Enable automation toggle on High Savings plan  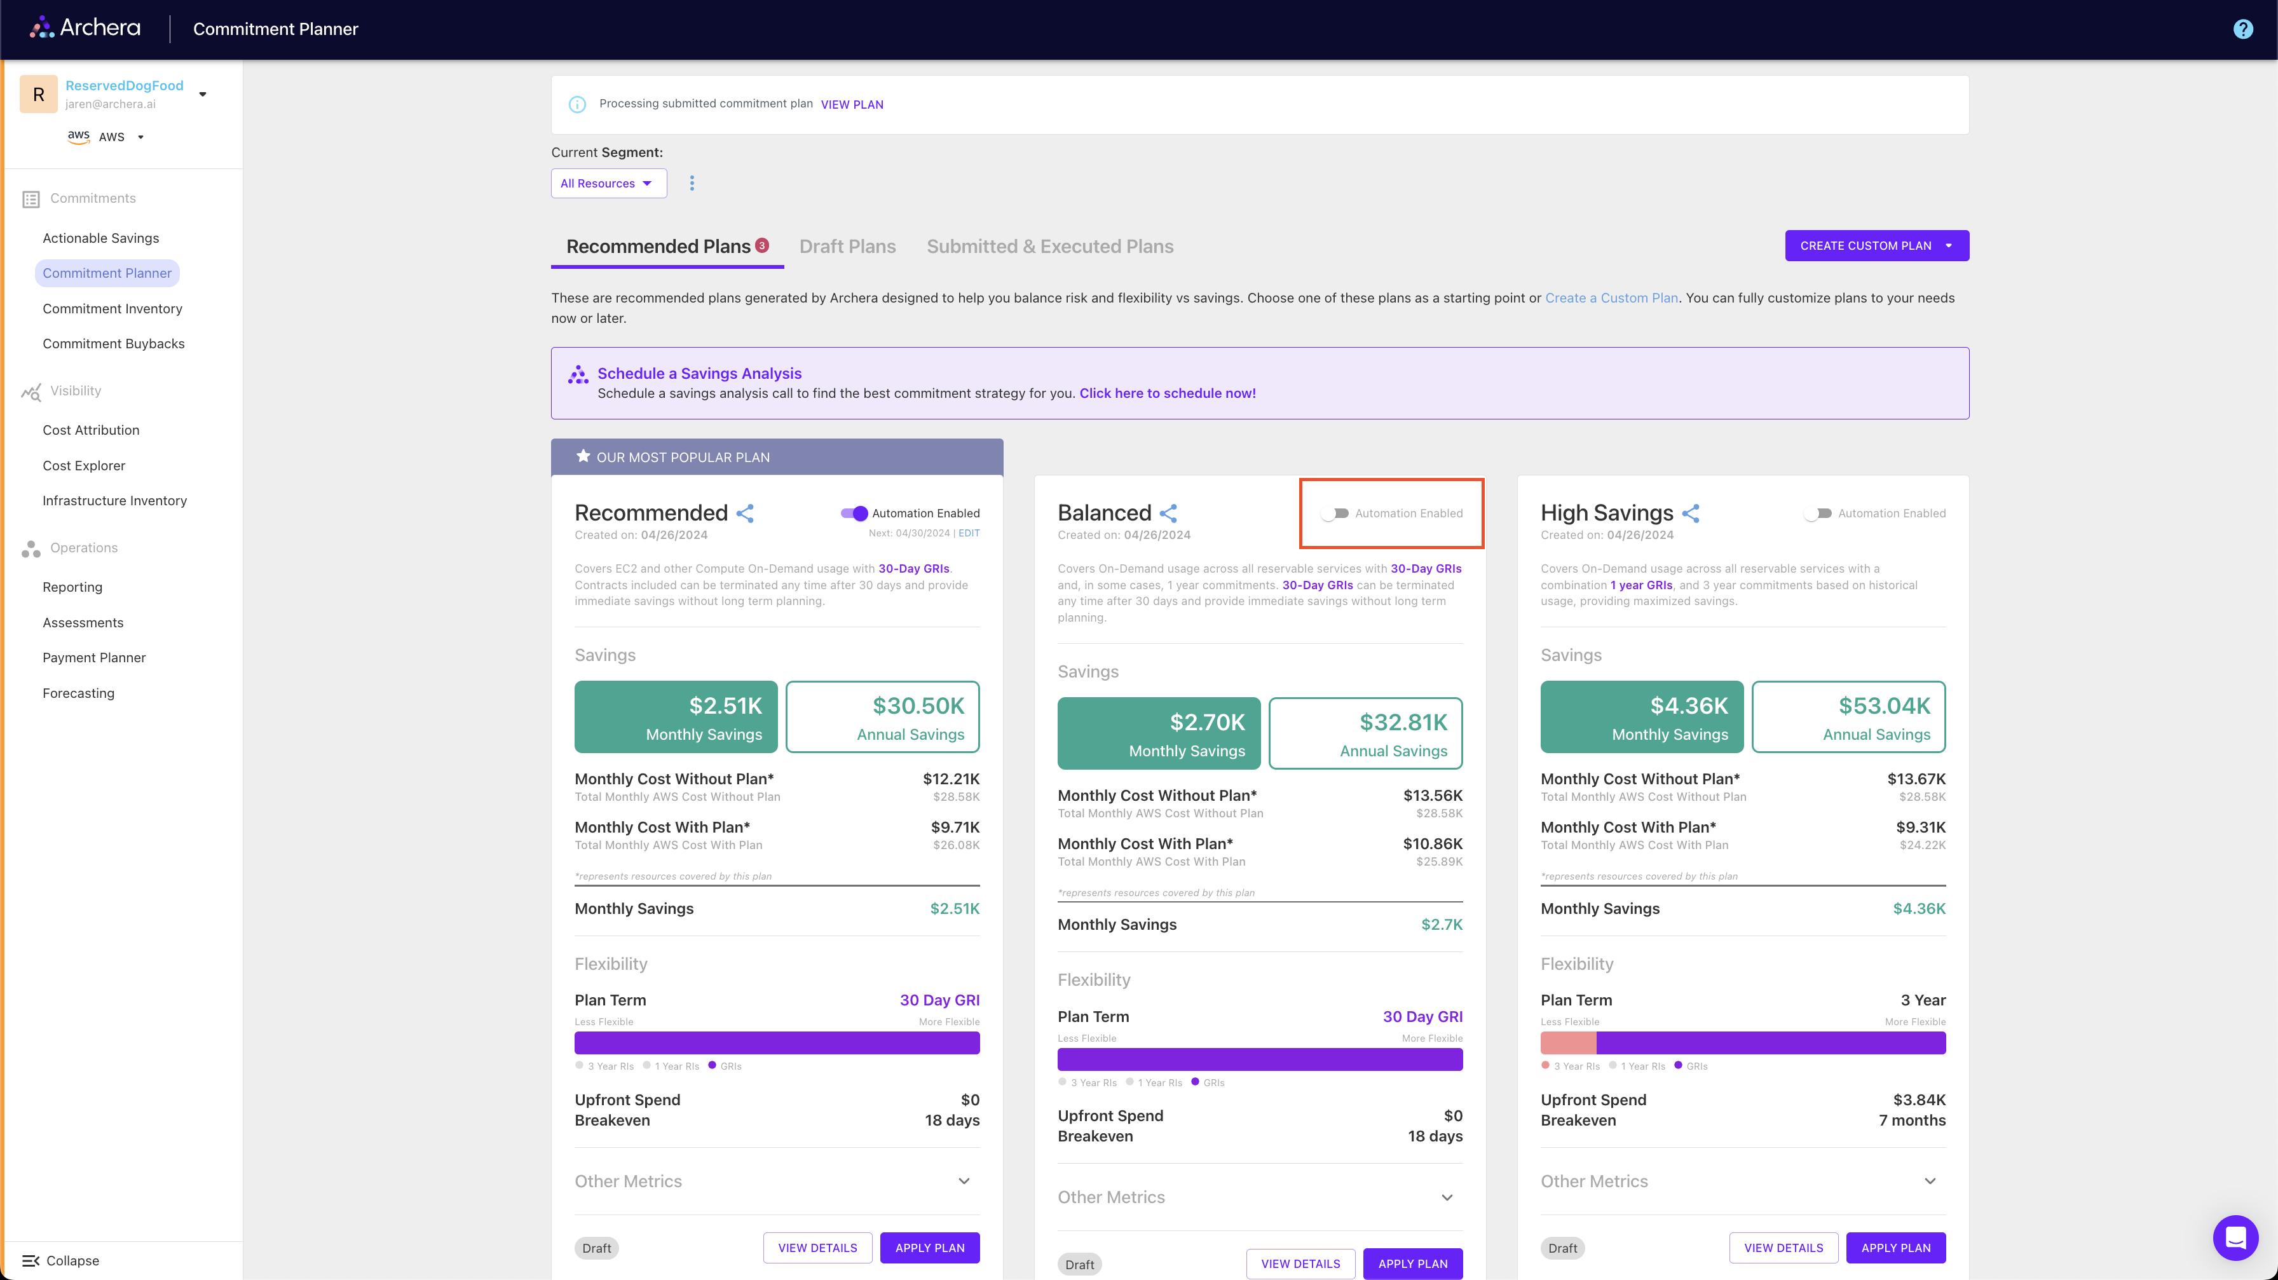1818,514
